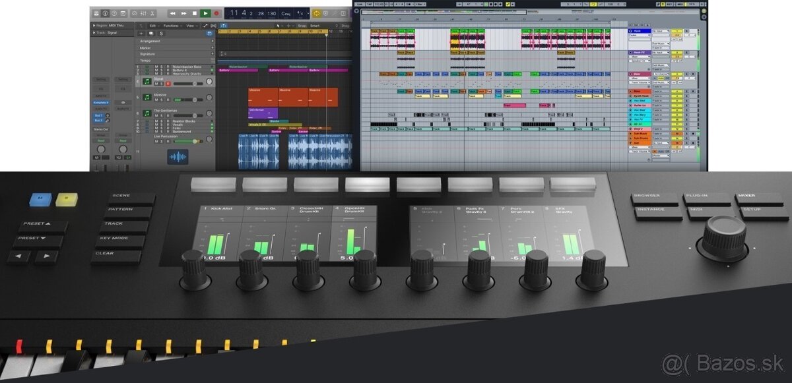Enable Cycle mode with the yellow loop button

315,13
